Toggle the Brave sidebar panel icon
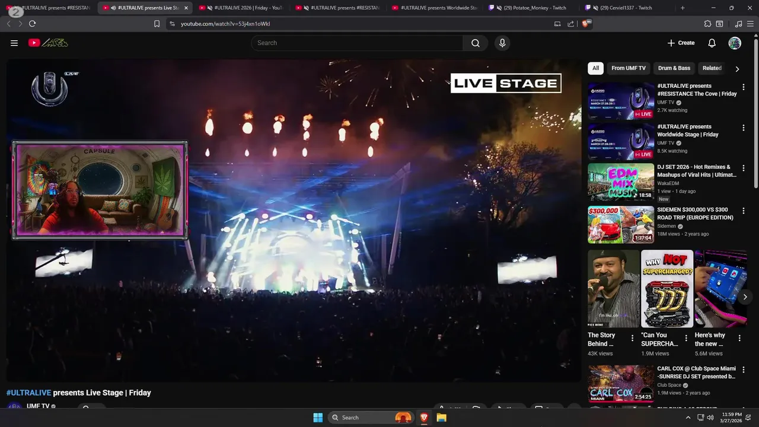This screenshot has width=759, height=427. click(x=719, y=24)
